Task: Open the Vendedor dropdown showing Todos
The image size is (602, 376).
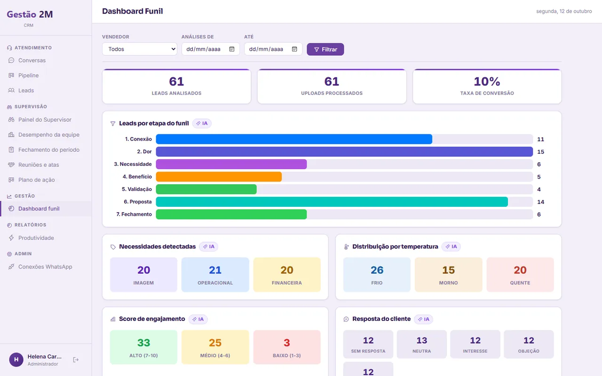Action: tap(140, 49)
